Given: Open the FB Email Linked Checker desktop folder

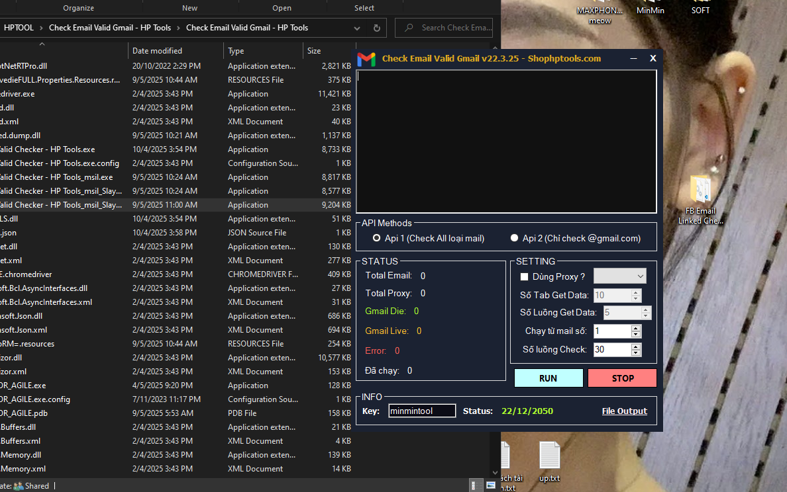Looking at the screenshot, I should [x=700, y=190].
